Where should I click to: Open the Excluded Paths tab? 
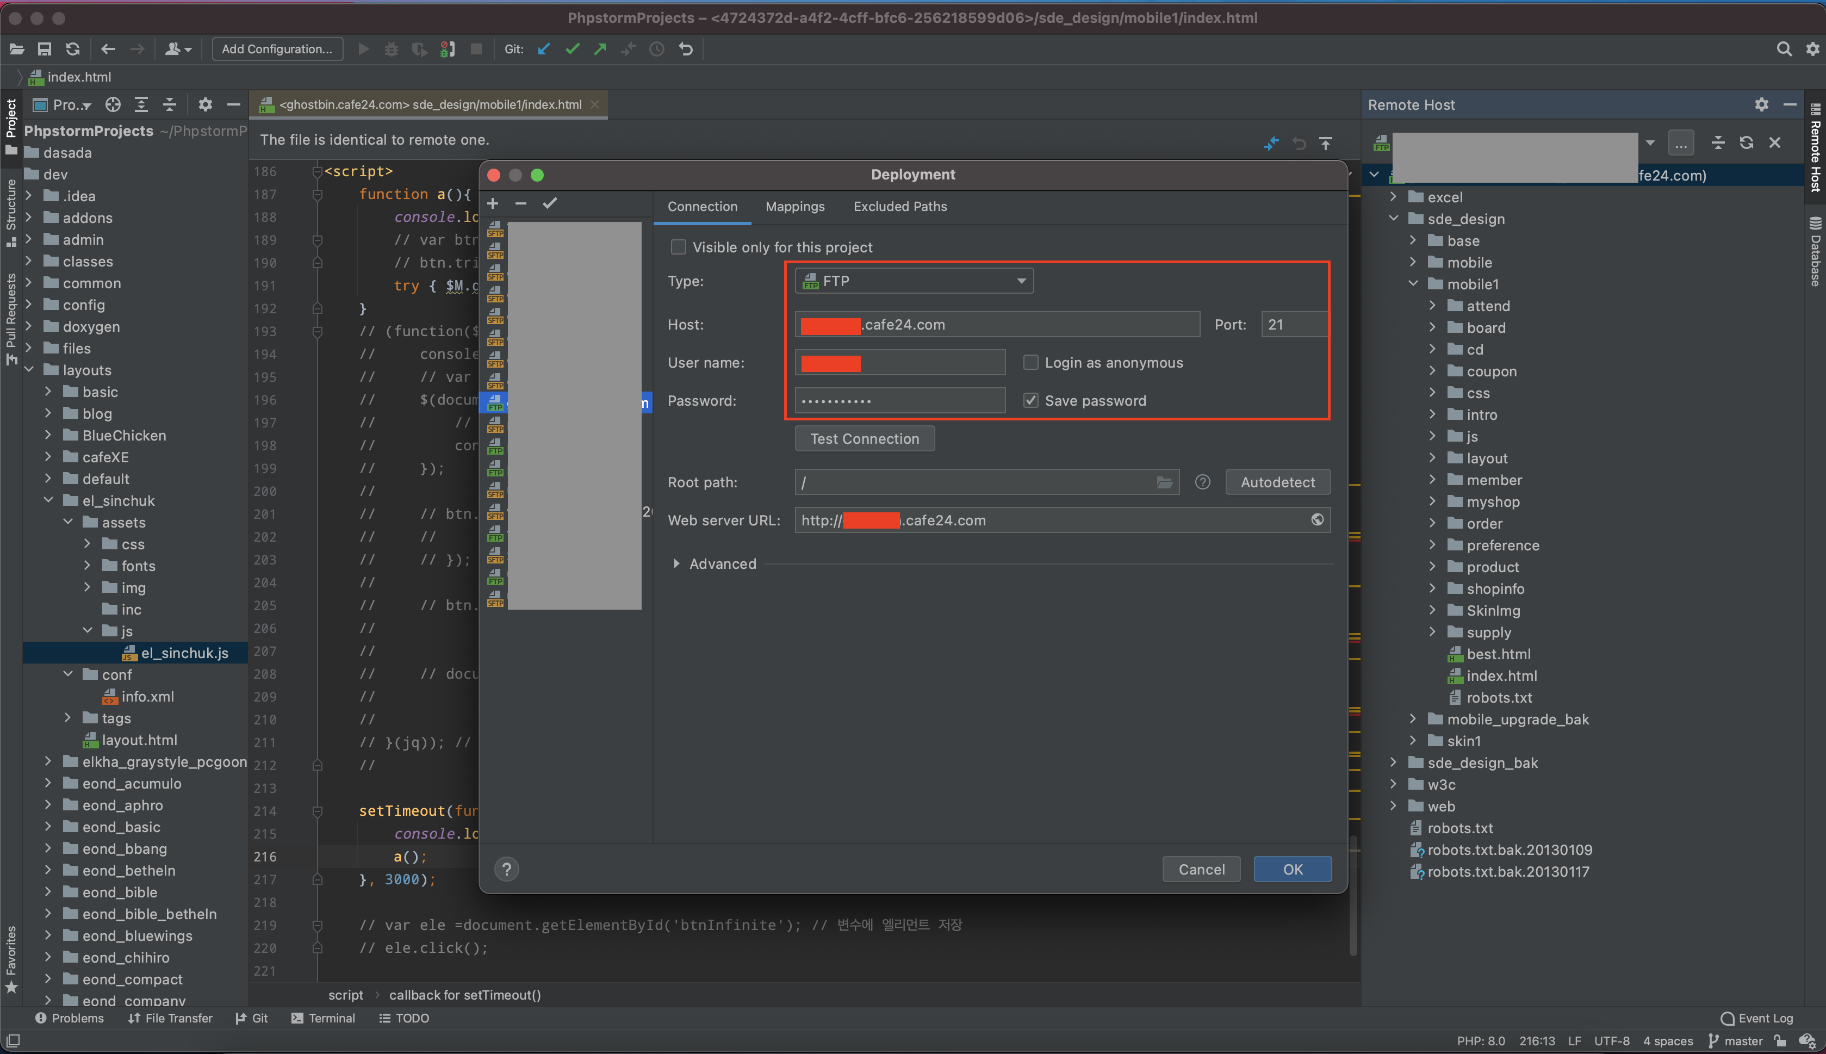[899, 207]
